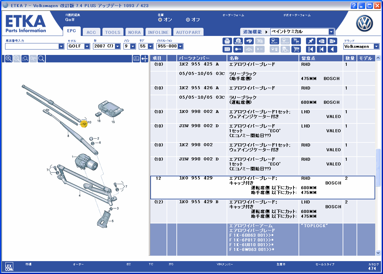Click the single-bar previous arrow icon
This screenshot has height=274, width=383.
coord(322,49)
